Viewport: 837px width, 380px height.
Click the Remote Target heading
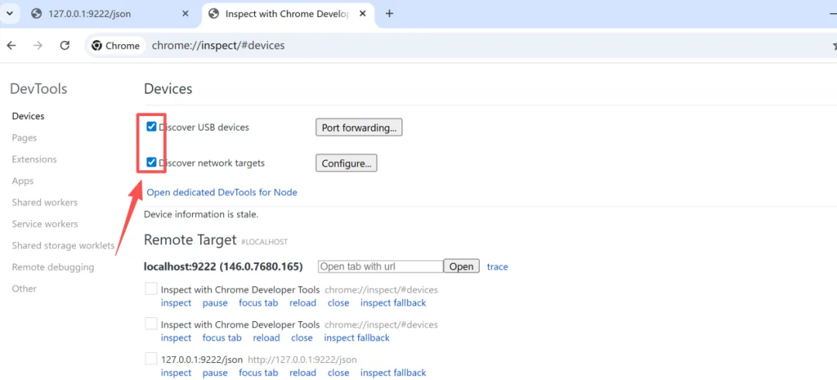point(190,240)
